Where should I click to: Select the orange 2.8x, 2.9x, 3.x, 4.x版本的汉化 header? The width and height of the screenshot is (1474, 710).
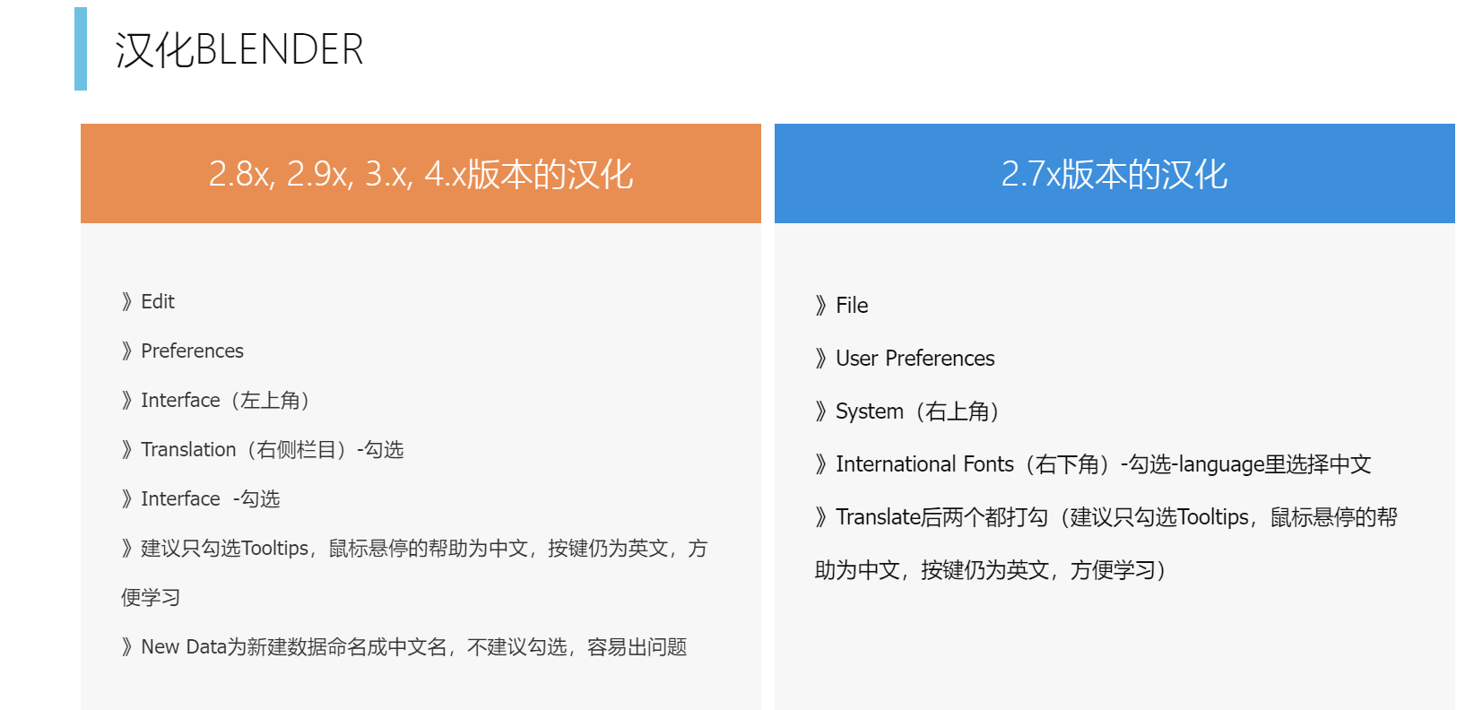click(x=421, y=173)
